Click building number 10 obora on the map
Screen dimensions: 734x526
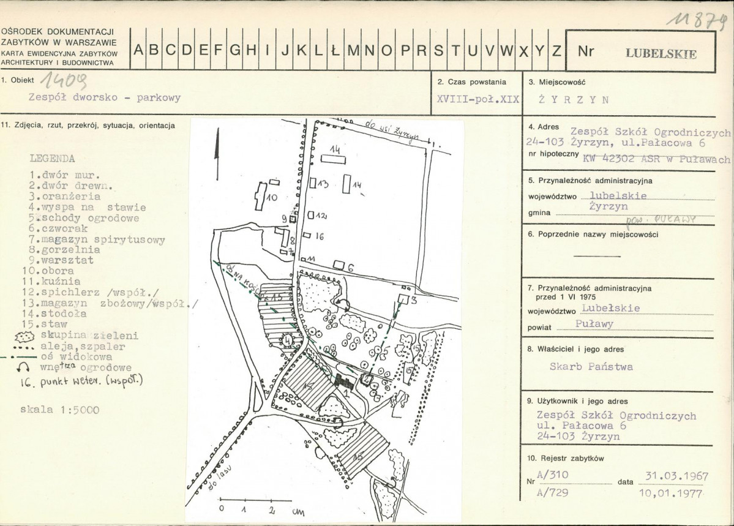tap(260, 196)
